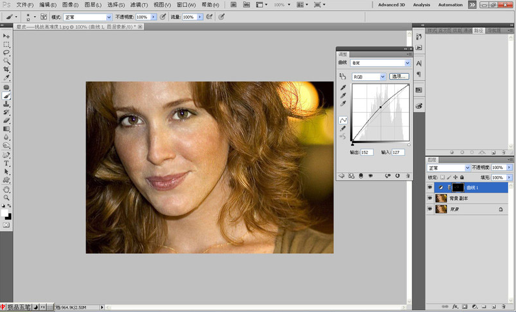Viewport: 516px width, 312px height.
Task: Toggle visibility of 背景 副本 layer
Action: point(431,198)
